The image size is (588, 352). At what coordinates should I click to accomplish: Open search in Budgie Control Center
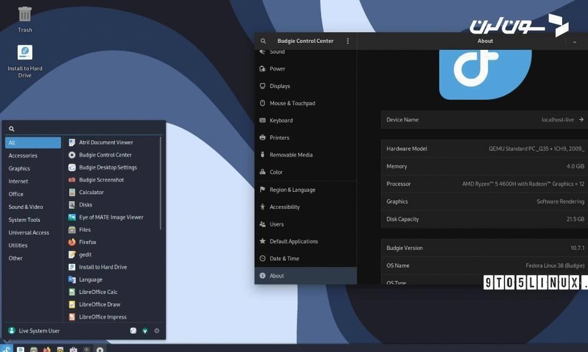263,41
